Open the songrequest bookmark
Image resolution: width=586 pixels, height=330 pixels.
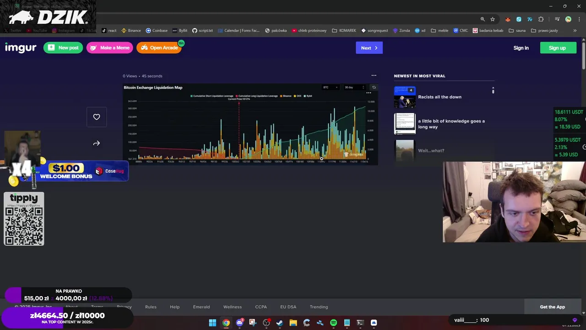tap(374, 31)
